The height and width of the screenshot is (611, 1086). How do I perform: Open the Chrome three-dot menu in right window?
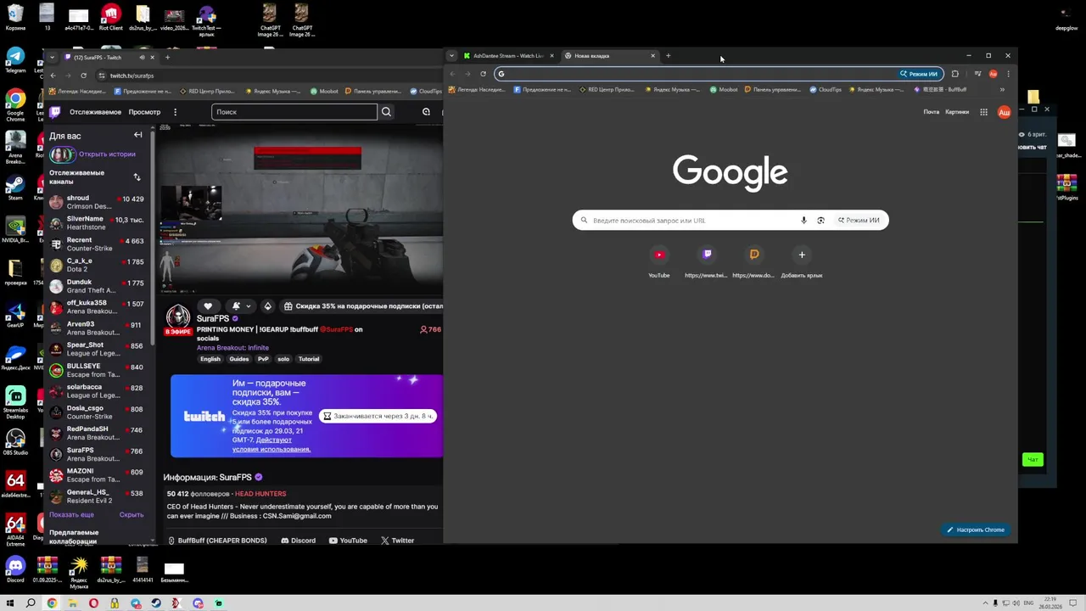click(x=1008, y=74)
